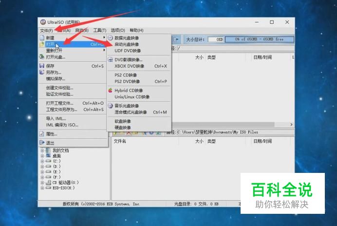Click the music disc icon beside 音乐光盘映像
337x226 pixels.
[110, 106]
